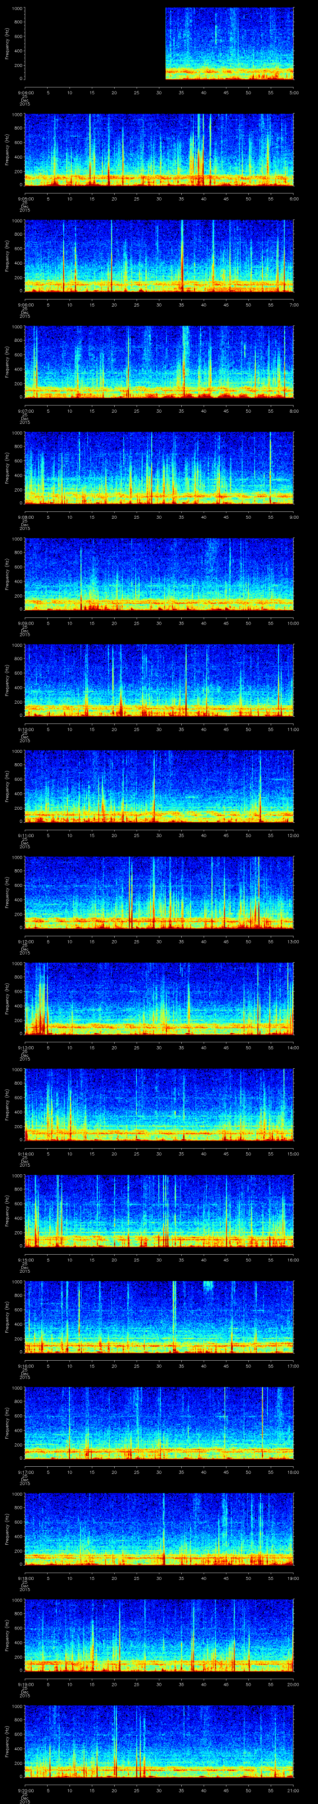Viewport: 318px width, 1804px height.
Task: Click the '9:15:00' time label
Action: (25, 1259)
